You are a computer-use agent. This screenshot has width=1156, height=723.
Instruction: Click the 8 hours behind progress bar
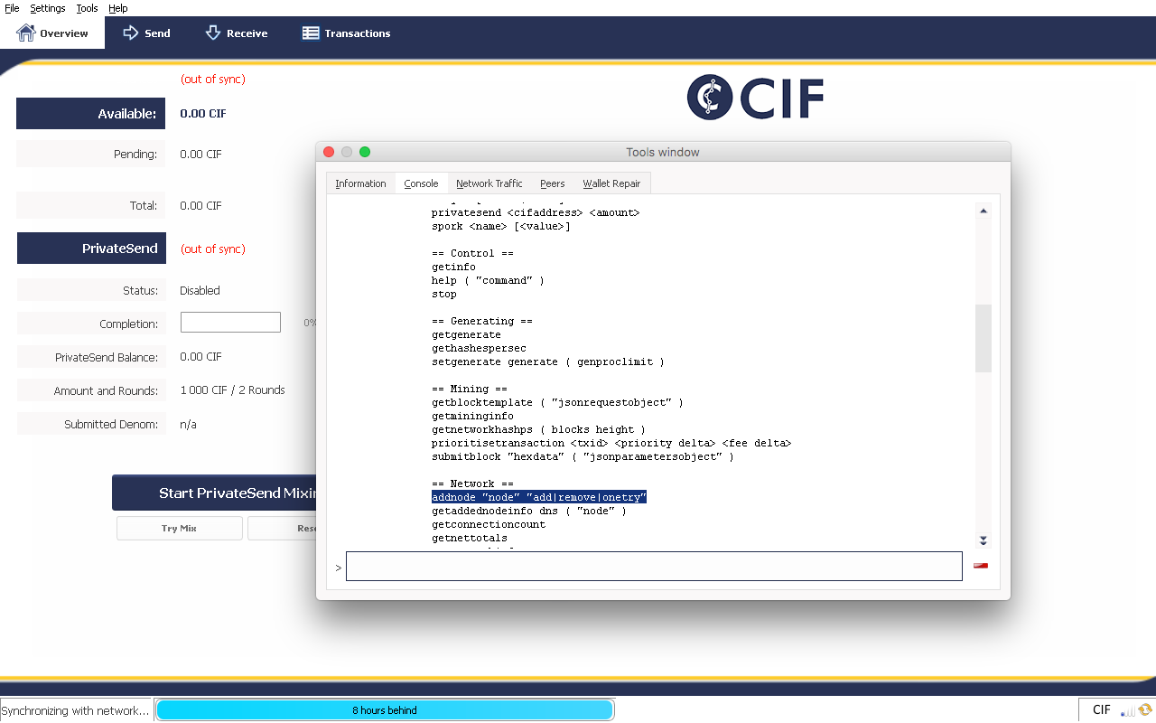tap(385, 710)
